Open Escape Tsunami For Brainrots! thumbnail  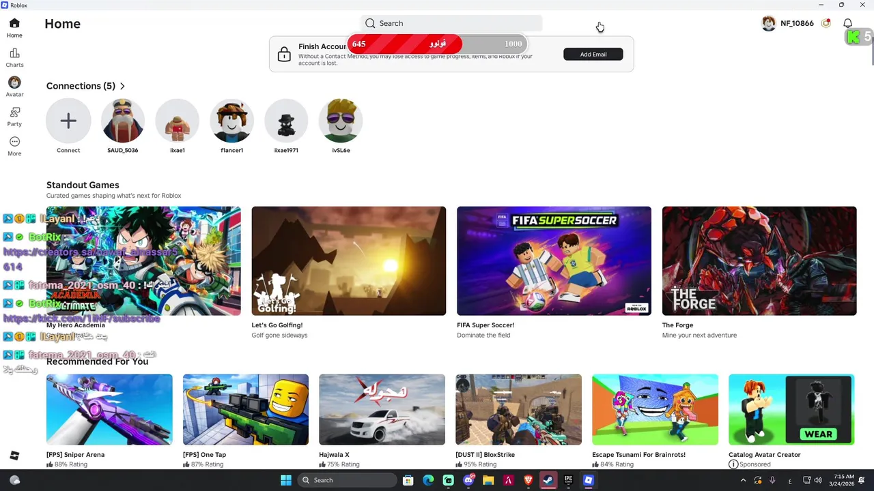pos(655,410)
